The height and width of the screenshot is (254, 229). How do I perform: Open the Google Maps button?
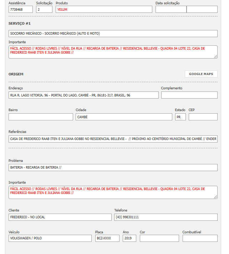(201, 74)
